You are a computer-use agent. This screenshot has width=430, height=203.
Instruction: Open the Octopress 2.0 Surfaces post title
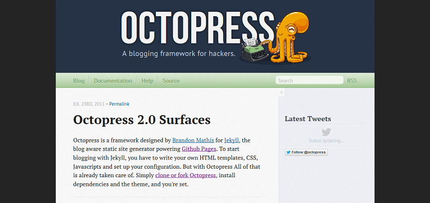click(142, 120)
